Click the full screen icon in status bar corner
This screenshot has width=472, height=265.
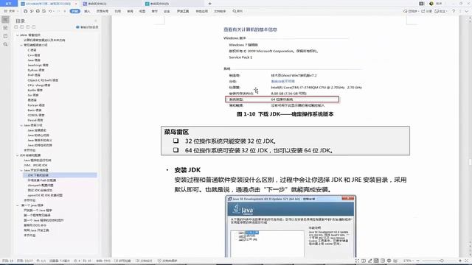(467, 261)
